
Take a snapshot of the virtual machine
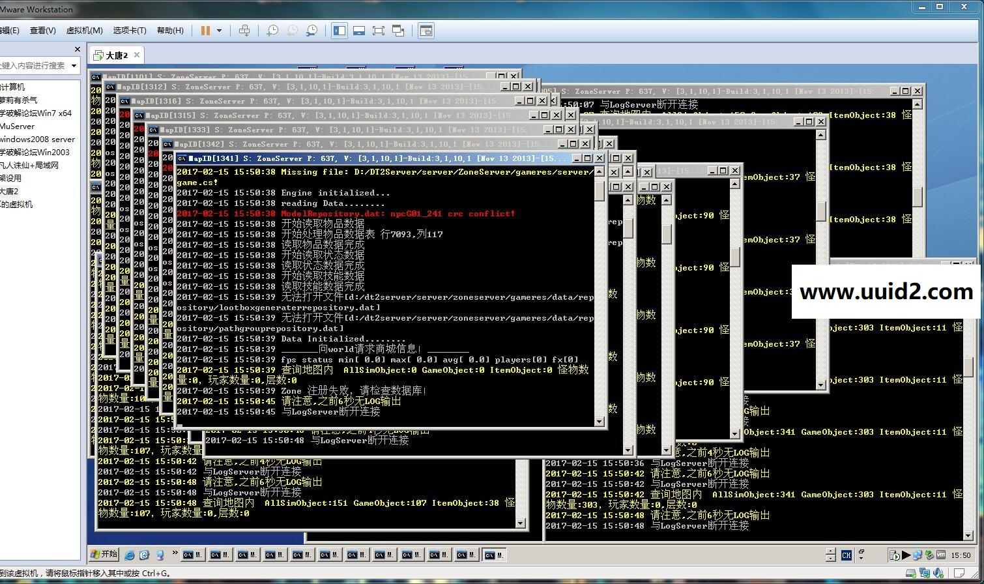pos(272,31)
